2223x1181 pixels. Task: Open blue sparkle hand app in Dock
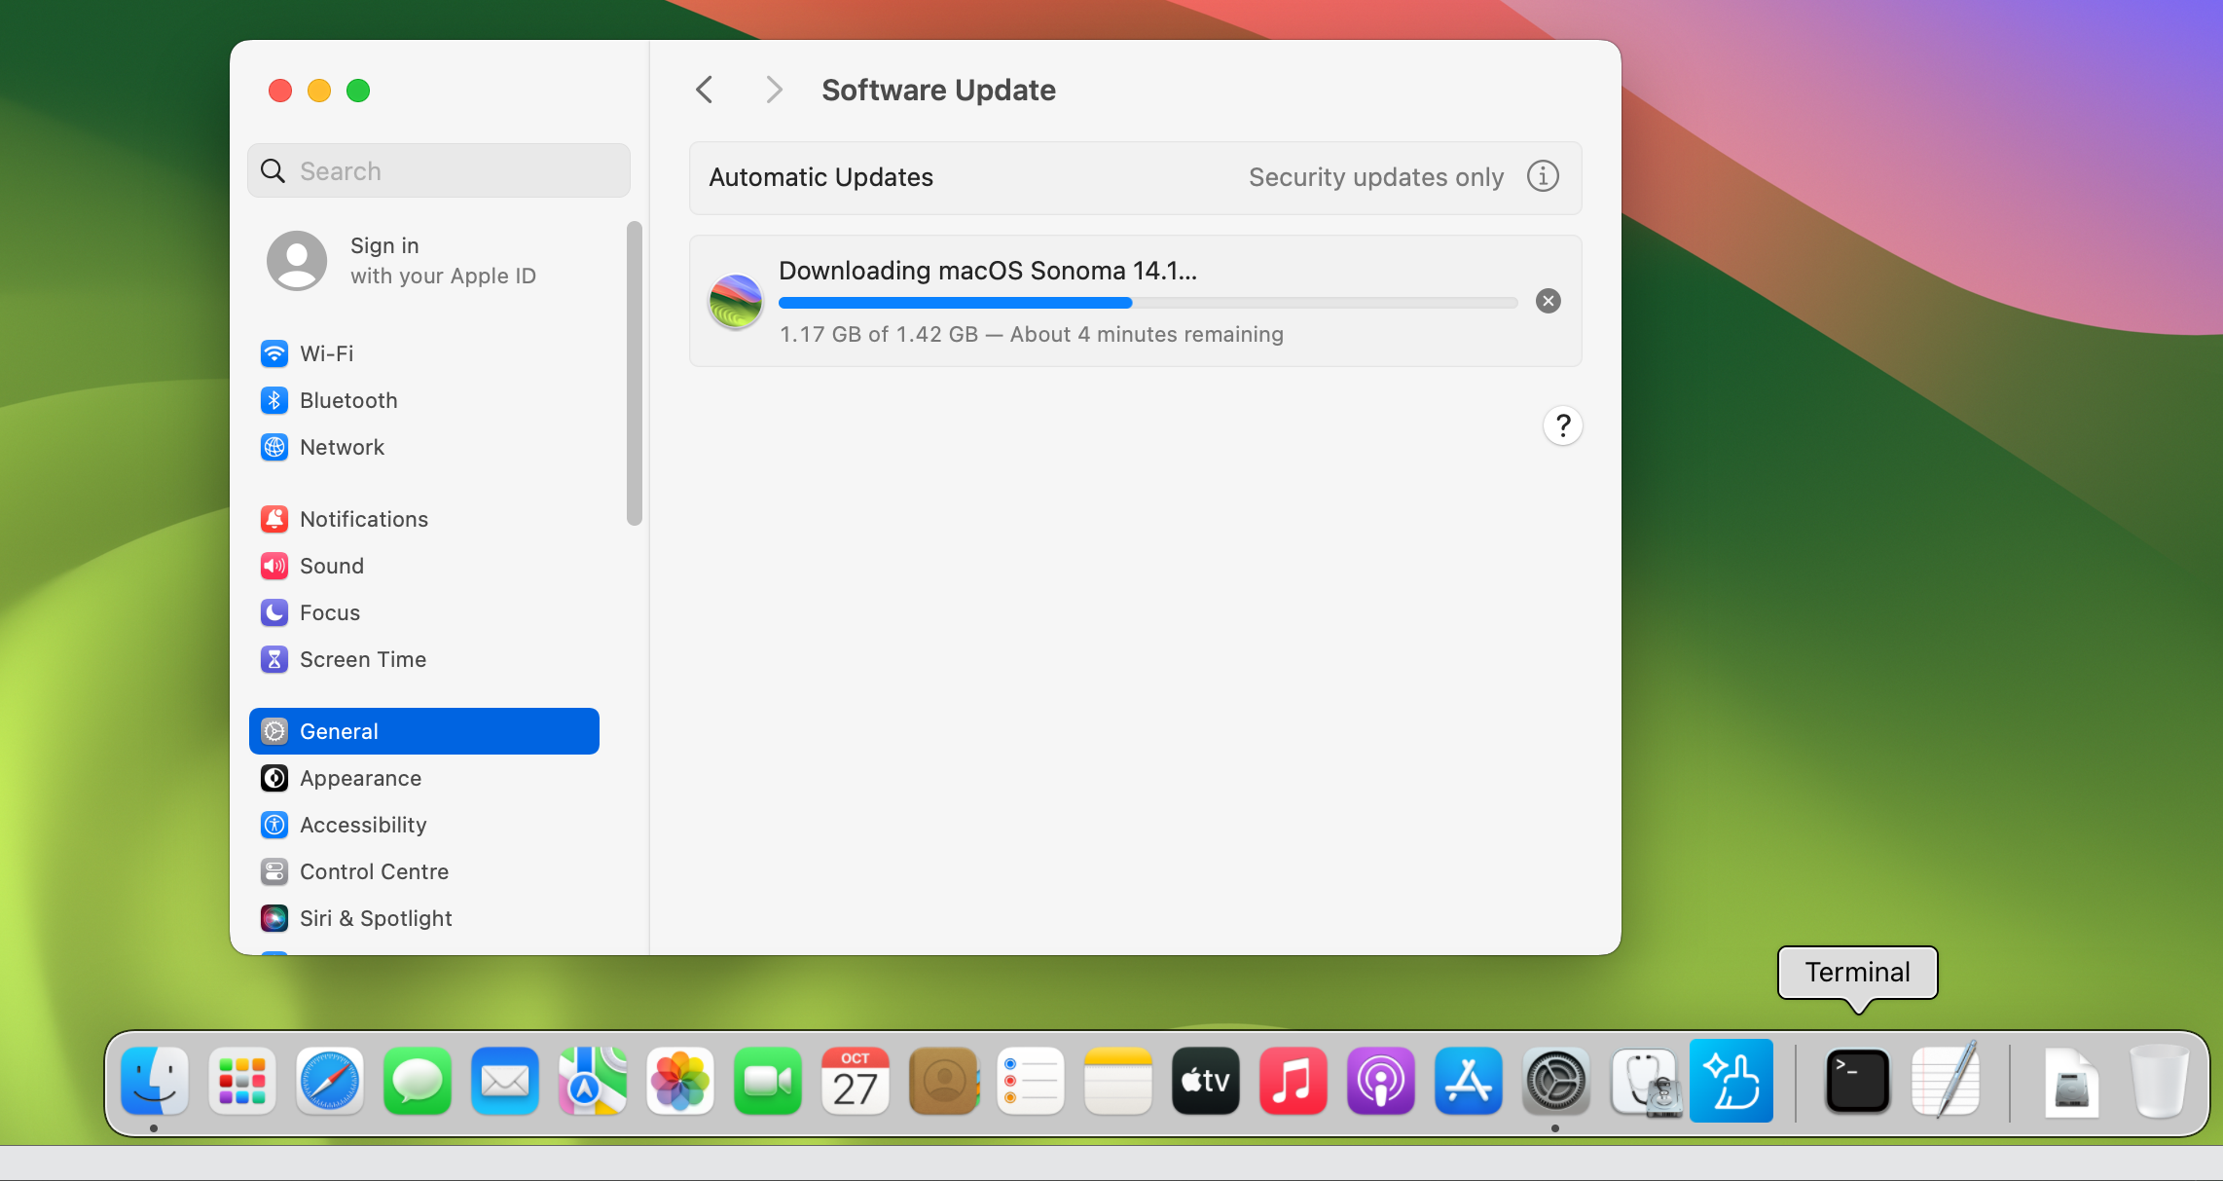1731,1081
